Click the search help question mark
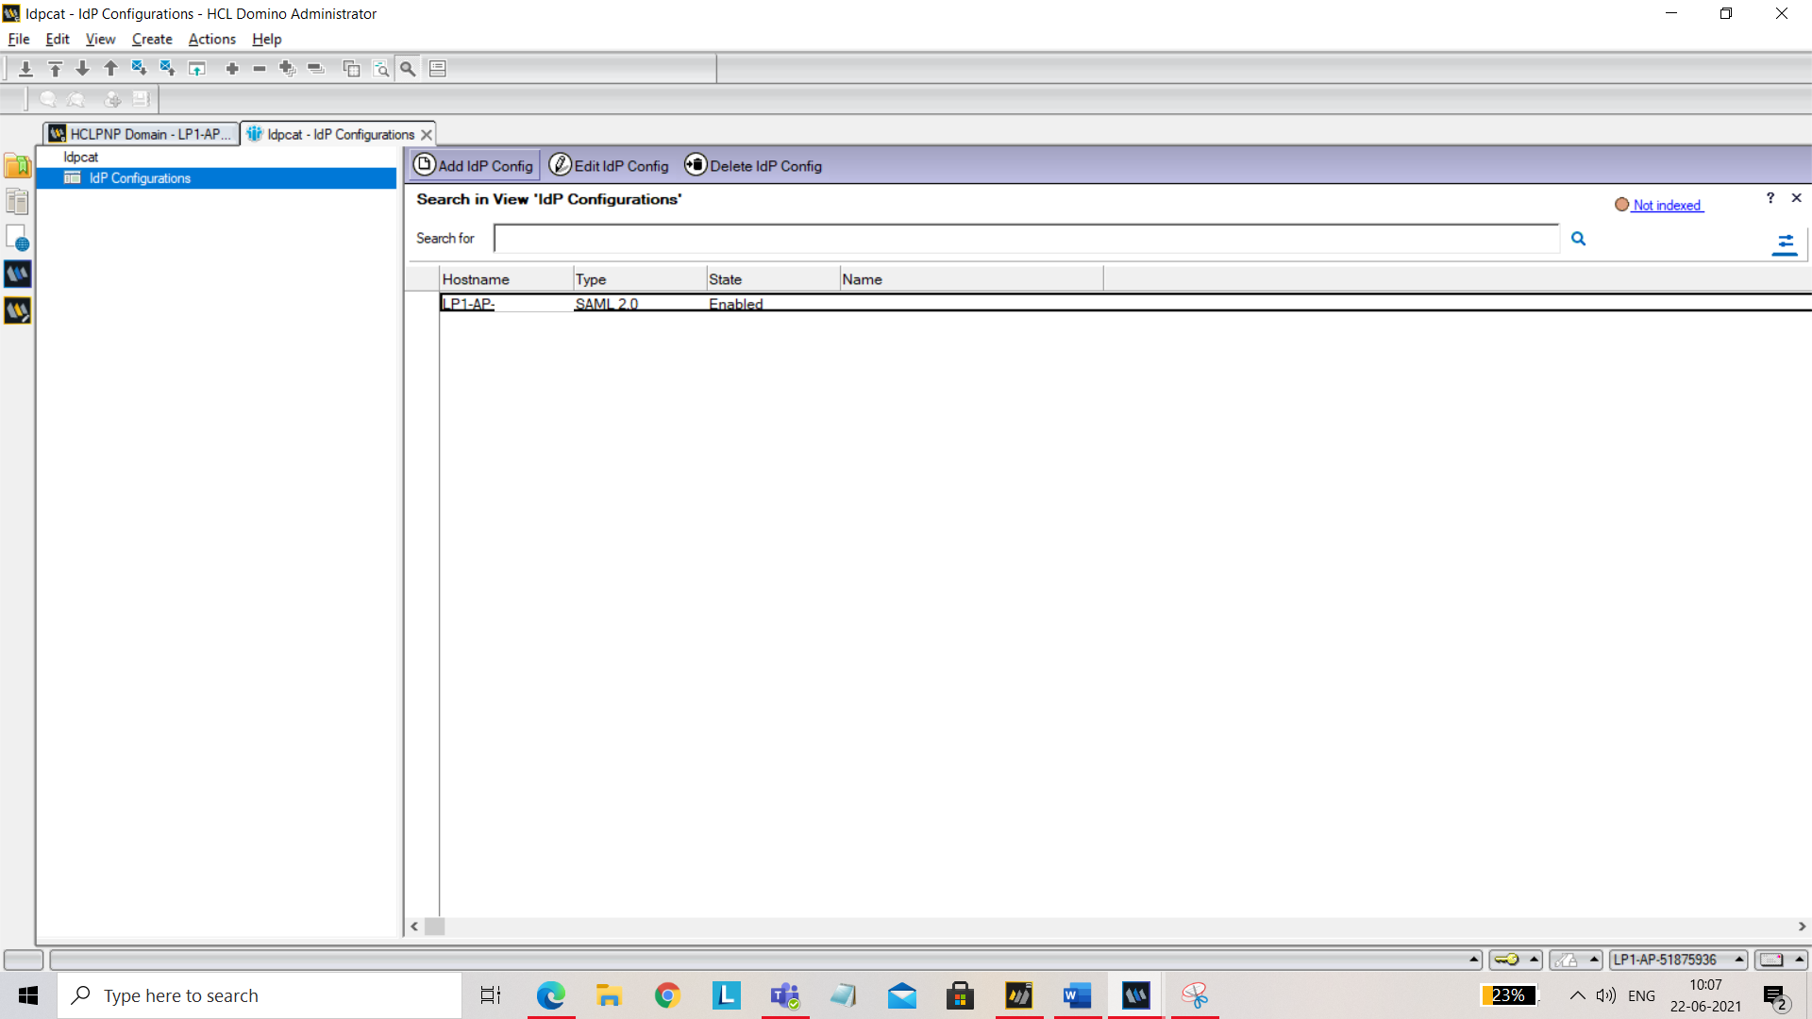The width and height of the screenshot is (1812, 1019). [x=1770, y=197]
